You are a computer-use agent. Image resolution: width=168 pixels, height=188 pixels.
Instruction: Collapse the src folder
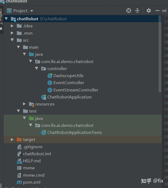click(12, 40)
